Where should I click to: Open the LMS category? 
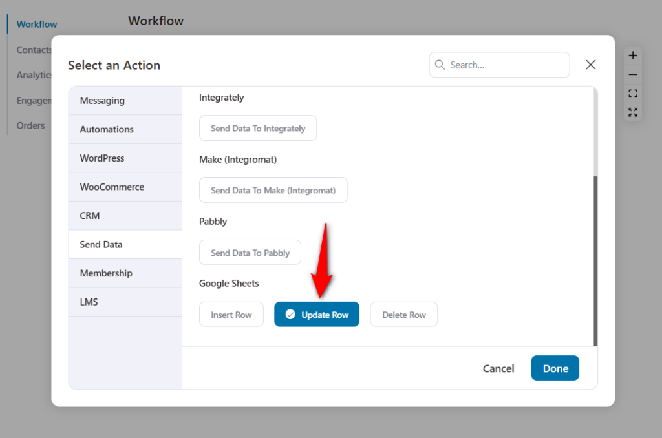(x=125, y=302)
